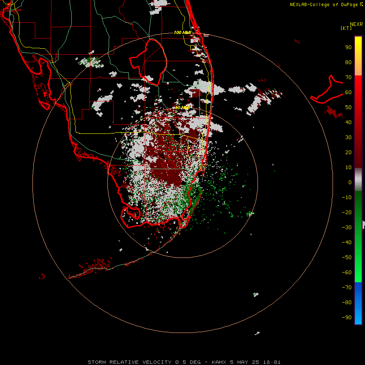This screenshot has height=365, width=365.
Task: Pick the -50 knot scale label
Action: click(347, 258)
